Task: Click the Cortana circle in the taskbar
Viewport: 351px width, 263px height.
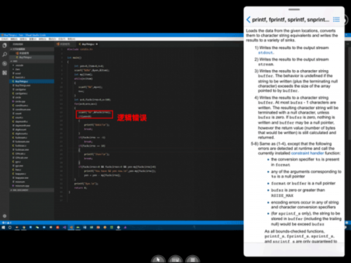Action: tap(10, 227)
